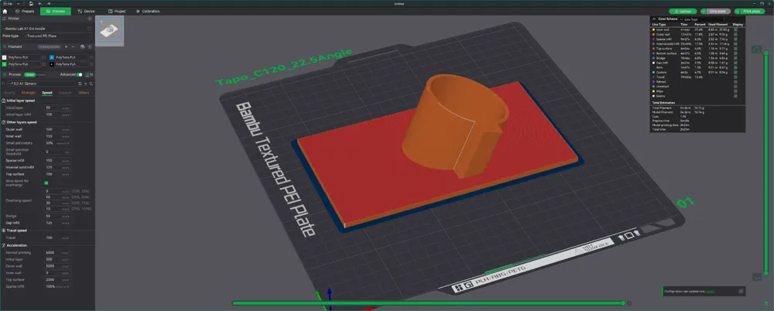Click the white filament color swatch

click(5, 57)
